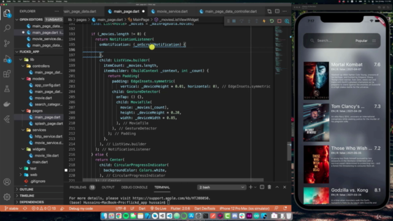Open the Explorer More Actions ellipsis
This screenshot has width=393, height=221.
[56, 11]
